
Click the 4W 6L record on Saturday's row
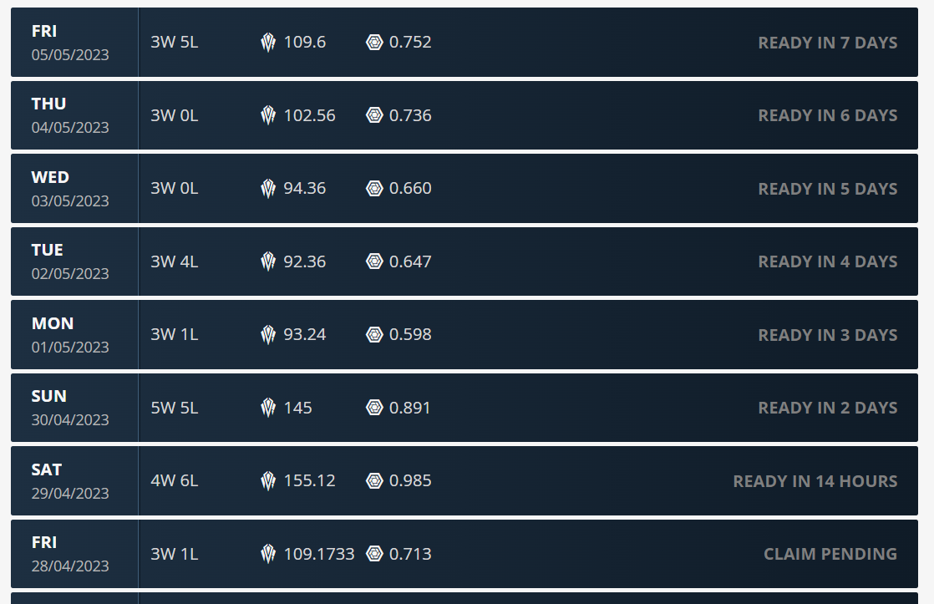tap(174, 480)
